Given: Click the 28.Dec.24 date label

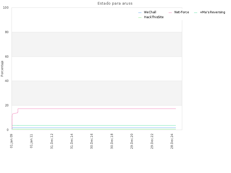Looking at the screenshot, I should pyautogui.click(x=172, y=141).
